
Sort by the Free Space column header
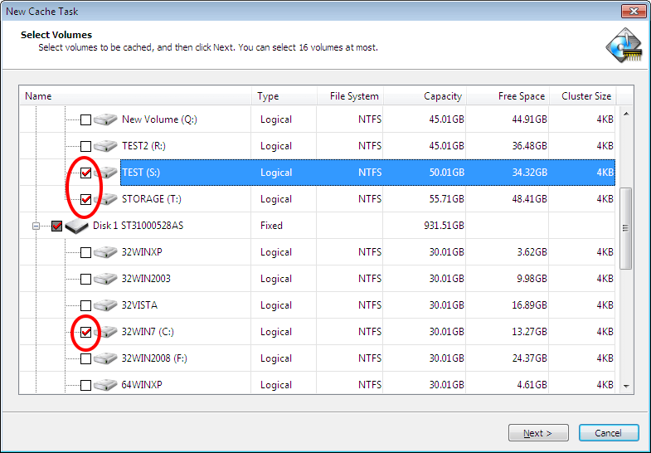(x=508, y=96)
